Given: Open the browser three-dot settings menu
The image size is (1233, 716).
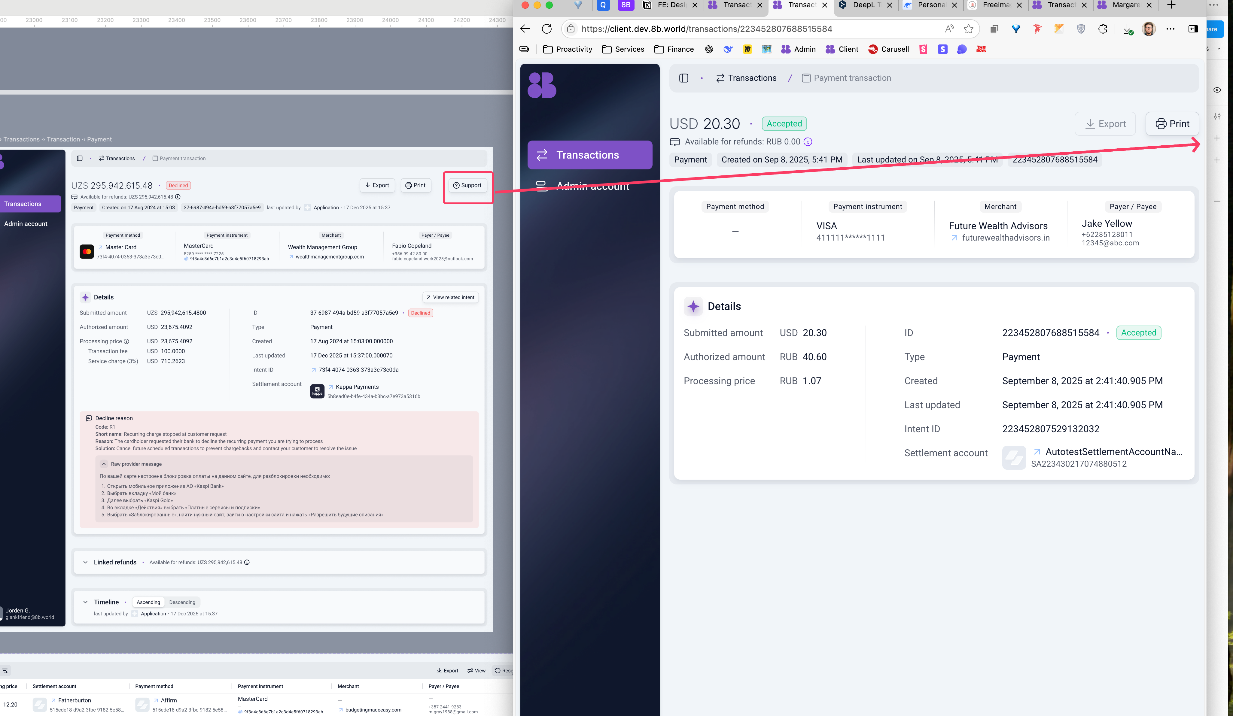Looking at the screenshot, I should (x=1170, y=29).
